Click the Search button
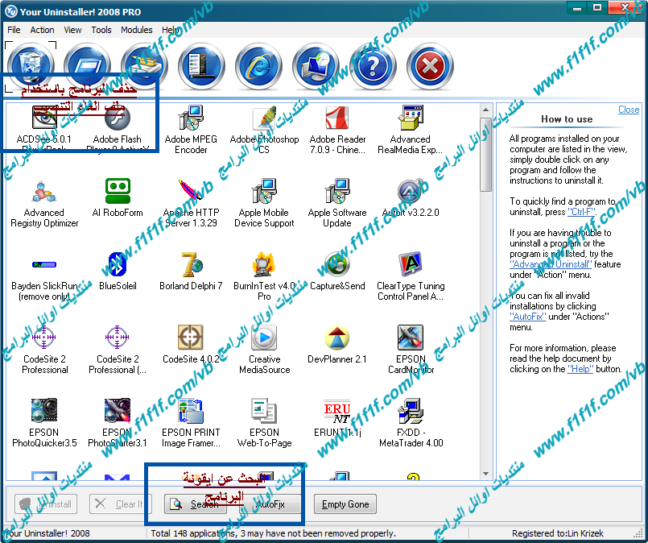Image resolution: width=648 pixels, height=543 pixels. (196, 504)
